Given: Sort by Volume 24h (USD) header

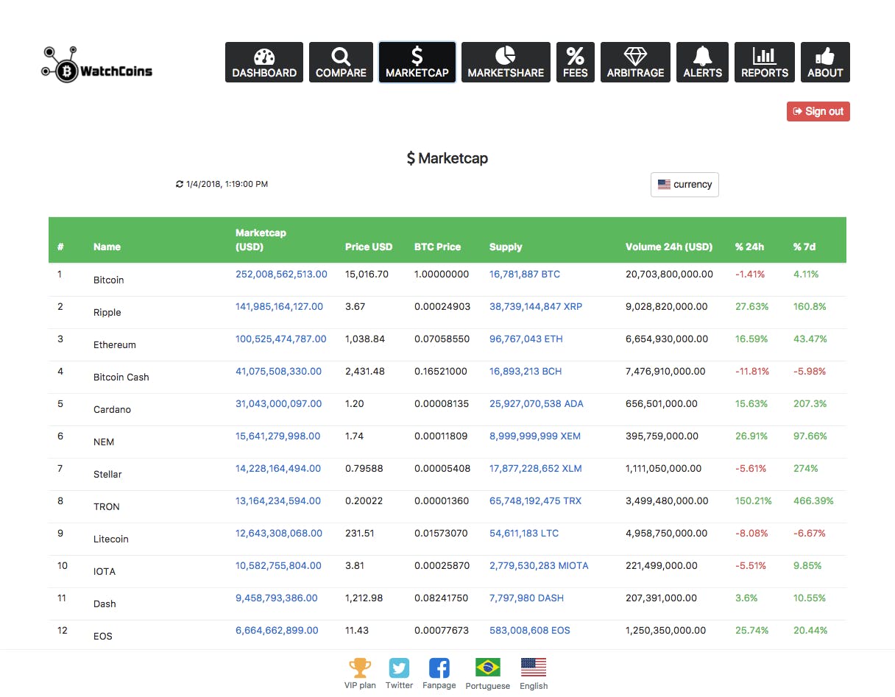Looking at the screenshot, I should [669, 247].
